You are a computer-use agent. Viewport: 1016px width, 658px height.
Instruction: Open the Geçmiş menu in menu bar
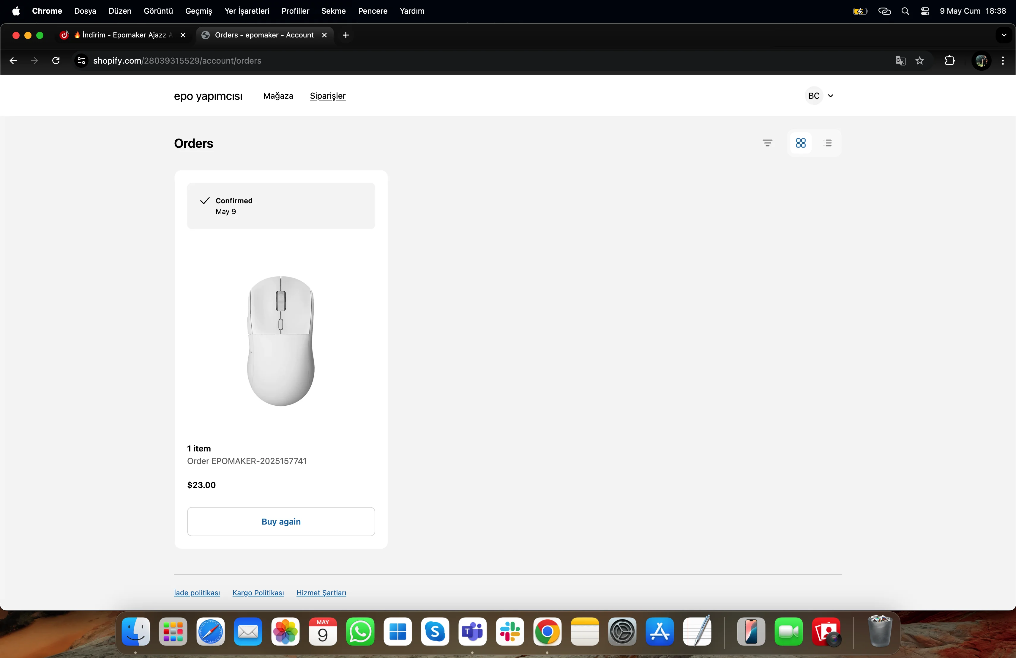tap(198, 11)
